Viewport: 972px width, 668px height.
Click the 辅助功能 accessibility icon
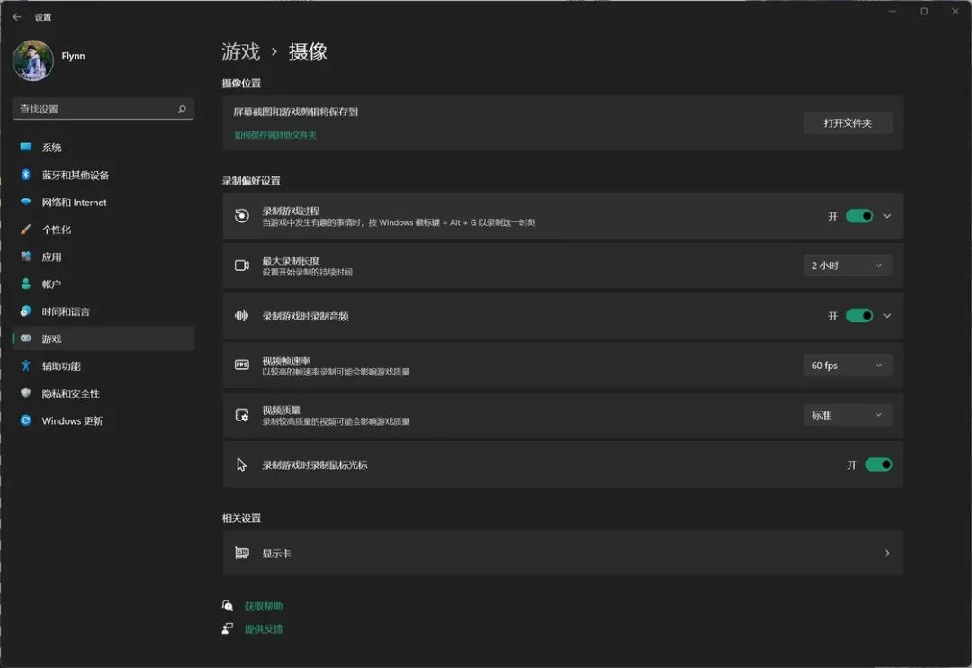click(25, 366)
